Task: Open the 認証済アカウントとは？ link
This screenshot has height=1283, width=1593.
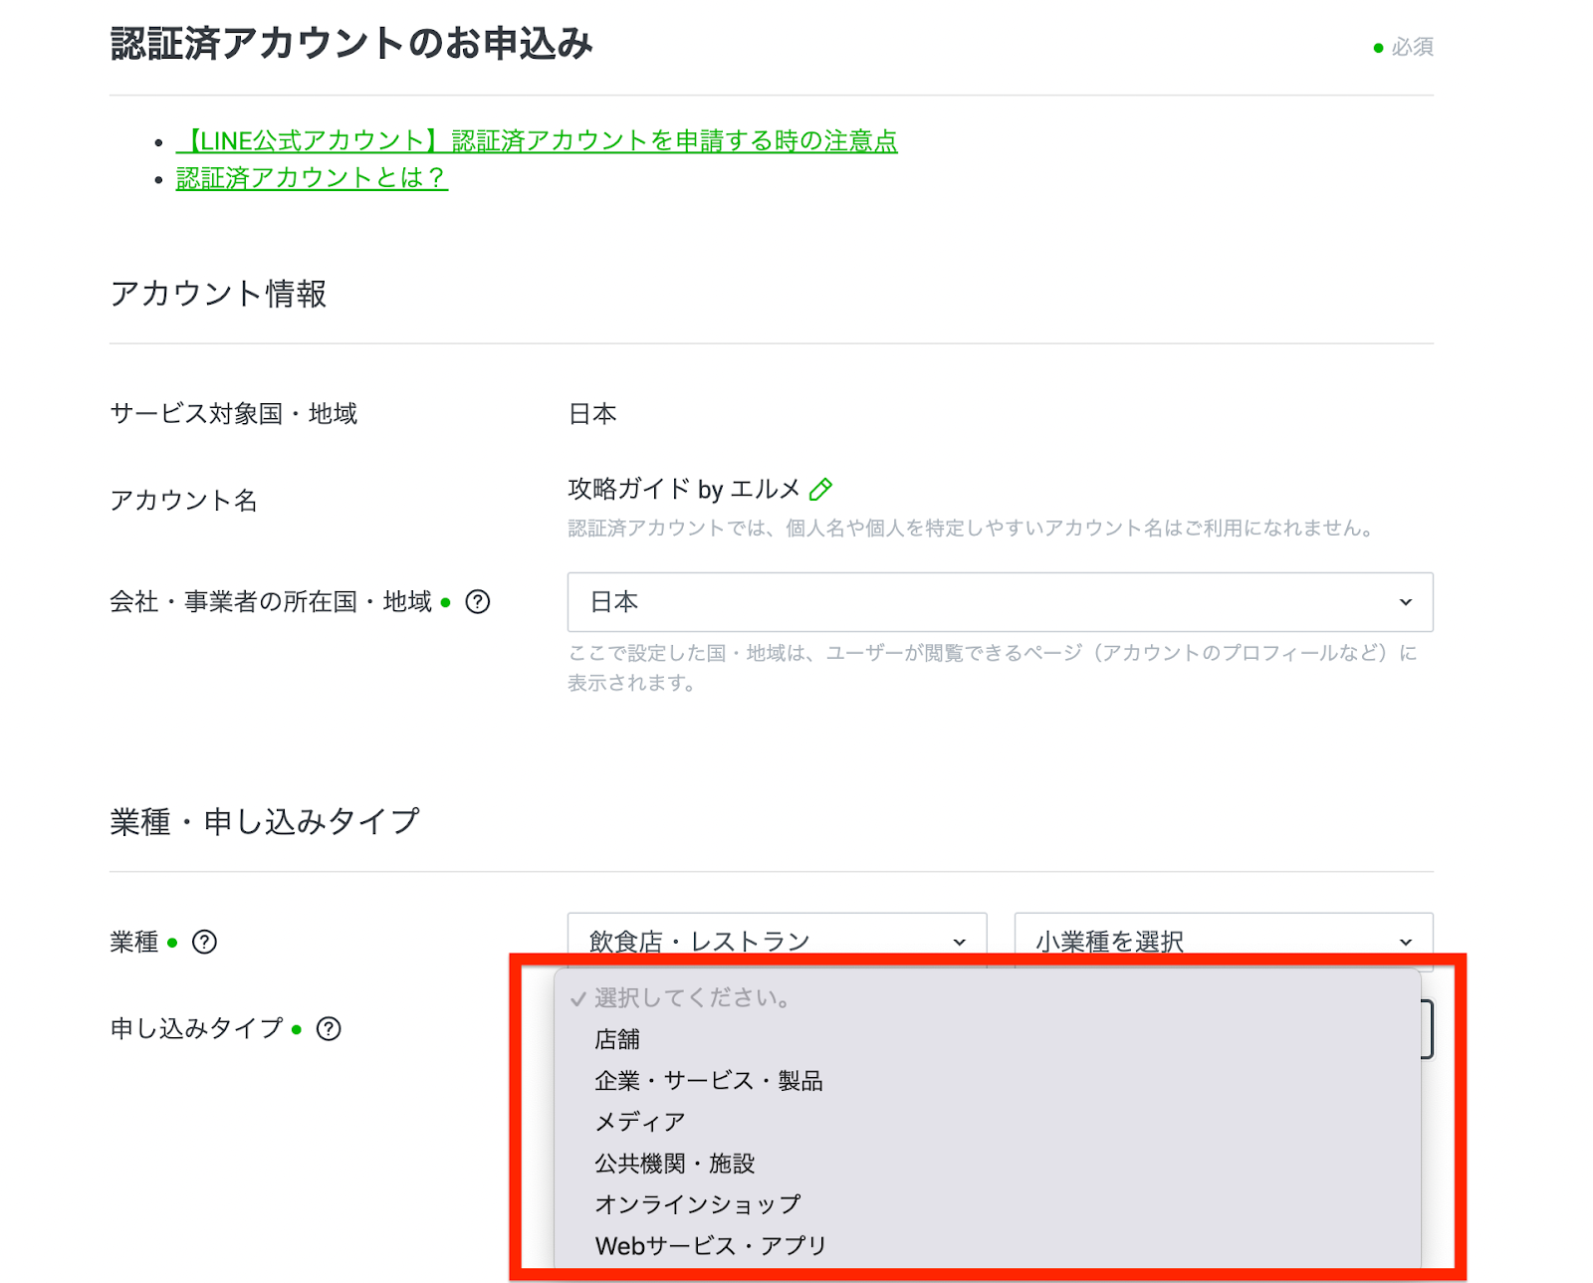Action: 312,178
